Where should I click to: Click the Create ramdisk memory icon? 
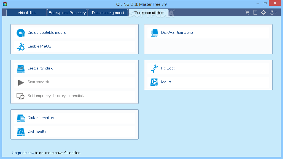tap(21, 69)
